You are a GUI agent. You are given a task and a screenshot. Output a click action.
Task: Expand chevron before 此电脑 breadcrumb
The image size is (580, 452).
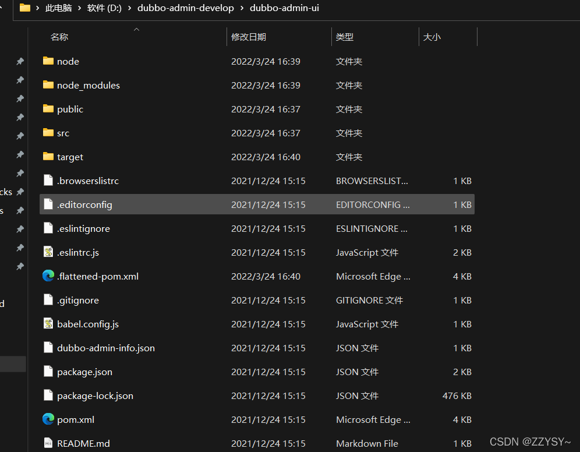pos(38,8)
